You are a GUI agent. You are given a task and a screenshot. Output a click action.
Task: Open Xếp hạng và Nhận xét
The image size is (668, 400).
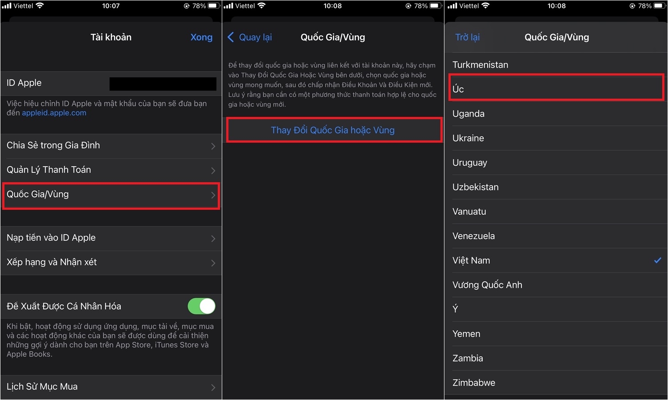pos(111,263)
